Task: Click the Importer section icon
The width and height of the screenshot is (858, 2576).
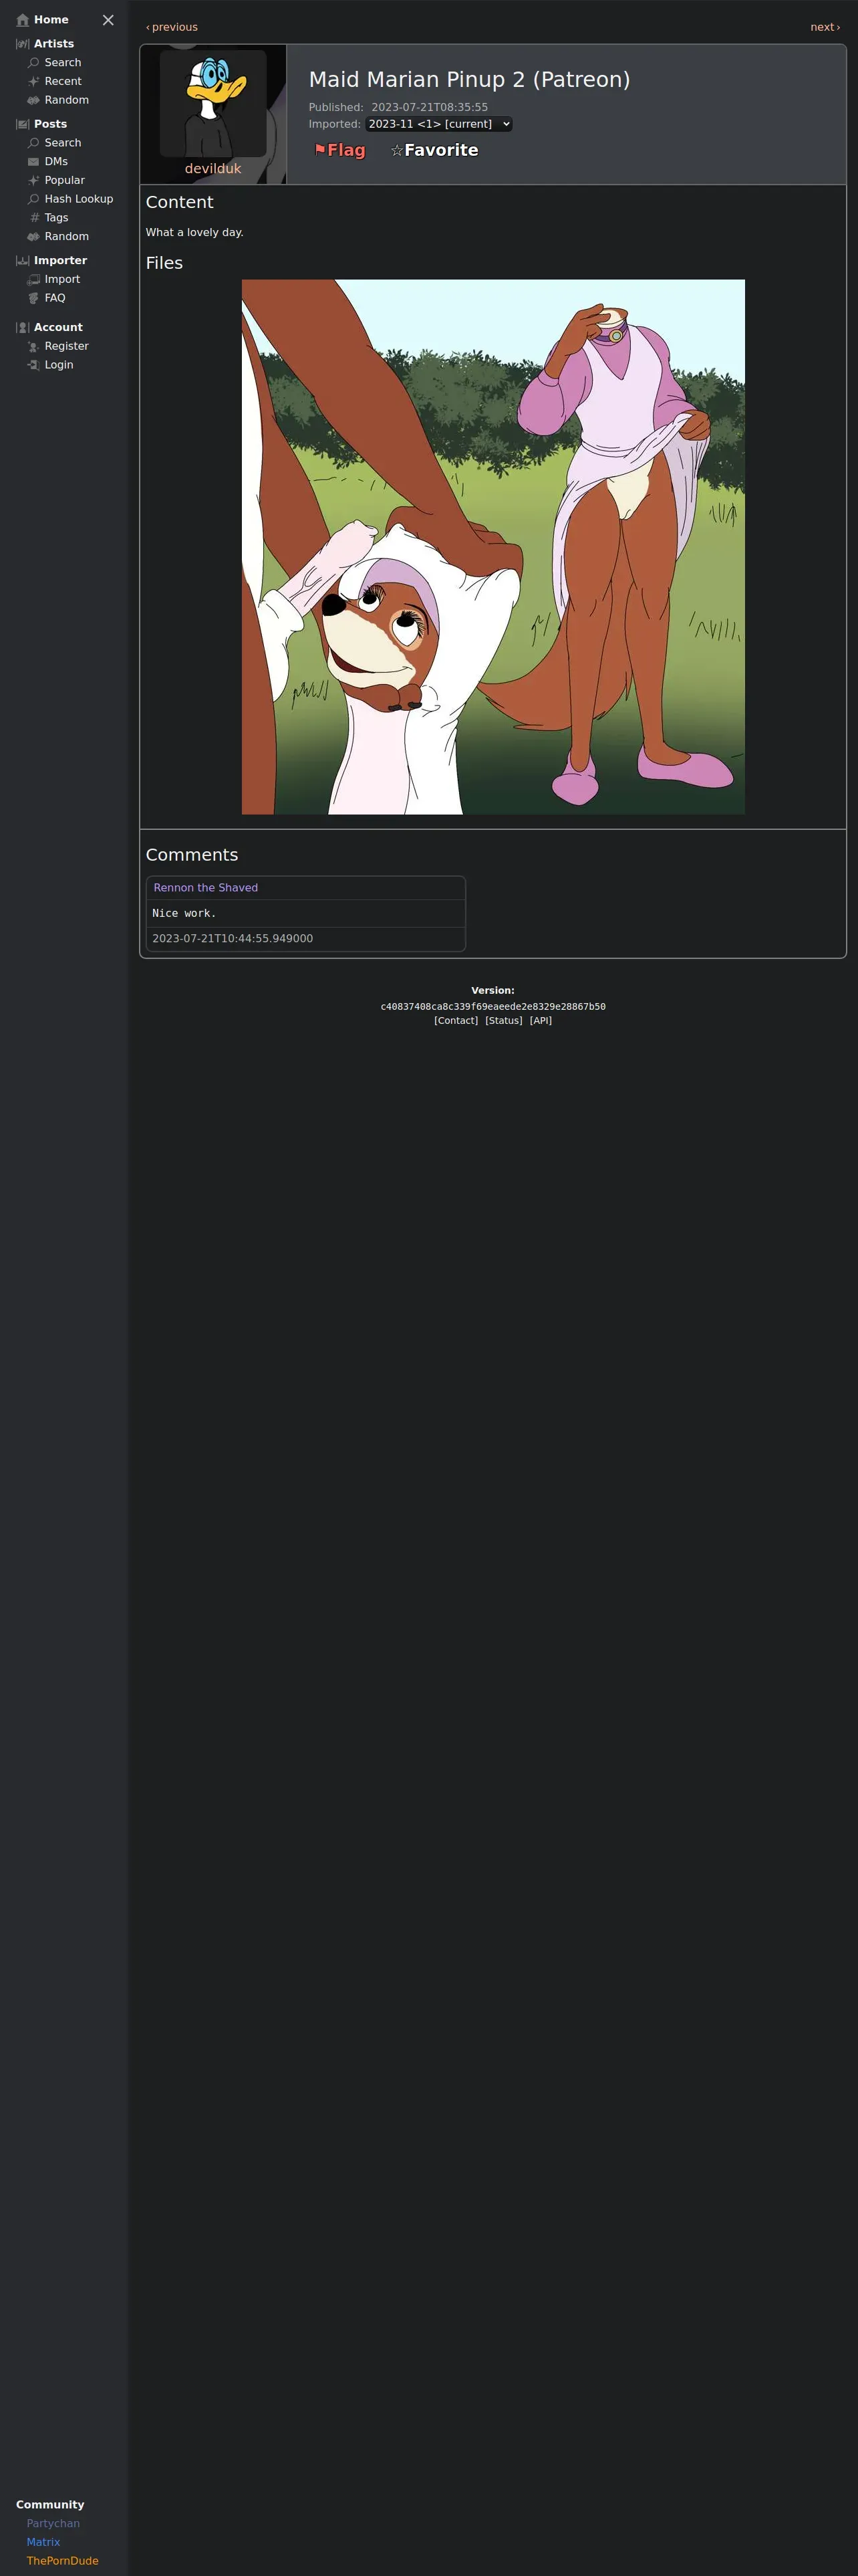Action: coord(23,261)
